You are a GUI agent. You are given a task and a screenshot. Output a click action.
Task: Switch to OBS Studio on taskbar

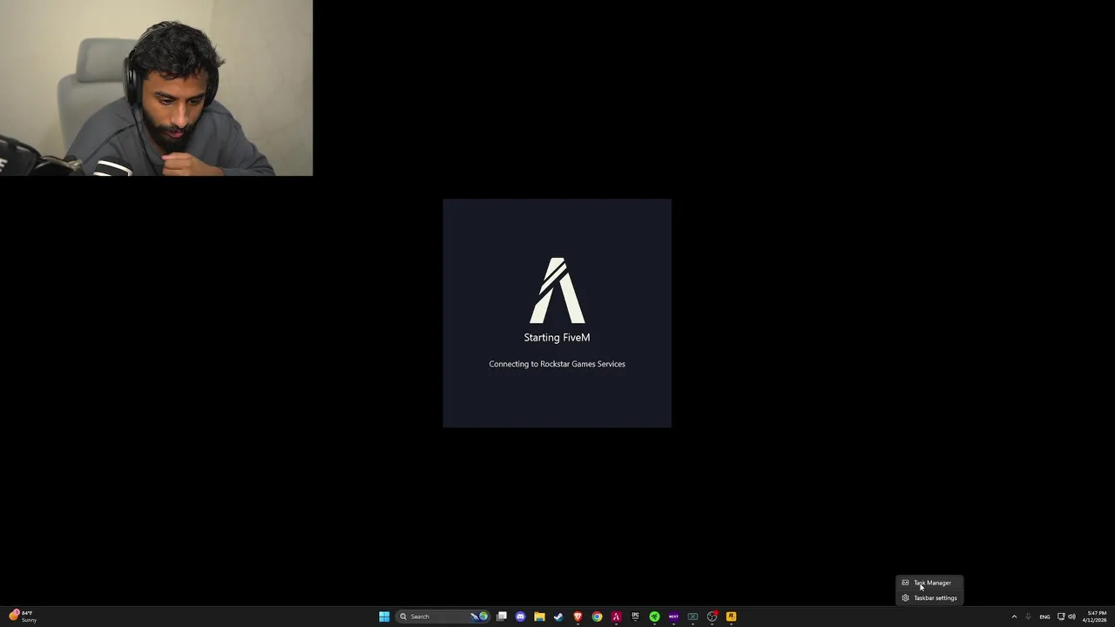pos(712,617)
